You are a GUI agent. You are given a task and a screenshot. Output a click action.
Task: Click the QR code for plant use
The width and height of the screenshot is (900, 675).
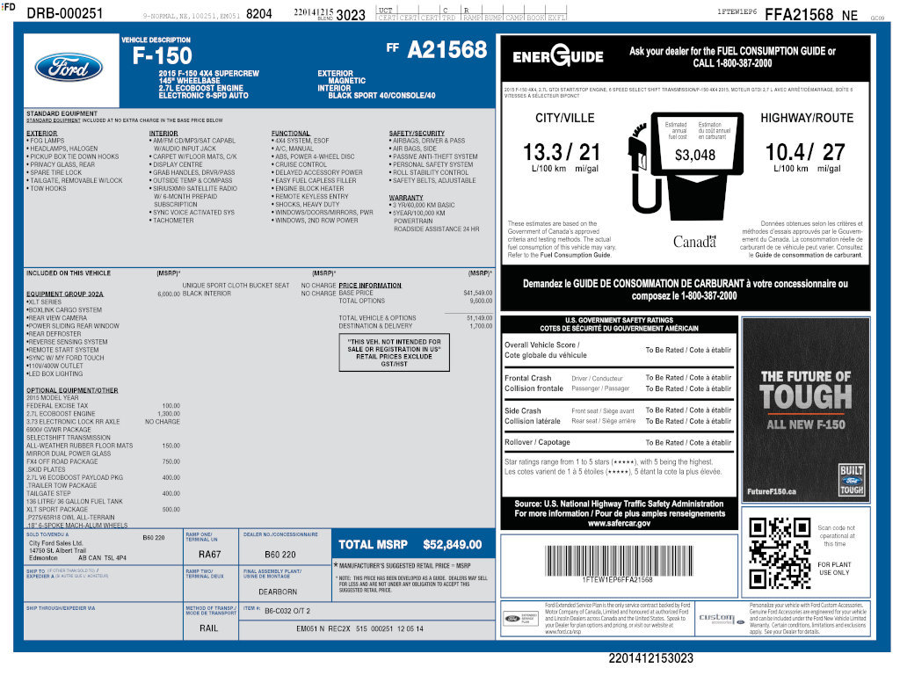pos(780,553)
